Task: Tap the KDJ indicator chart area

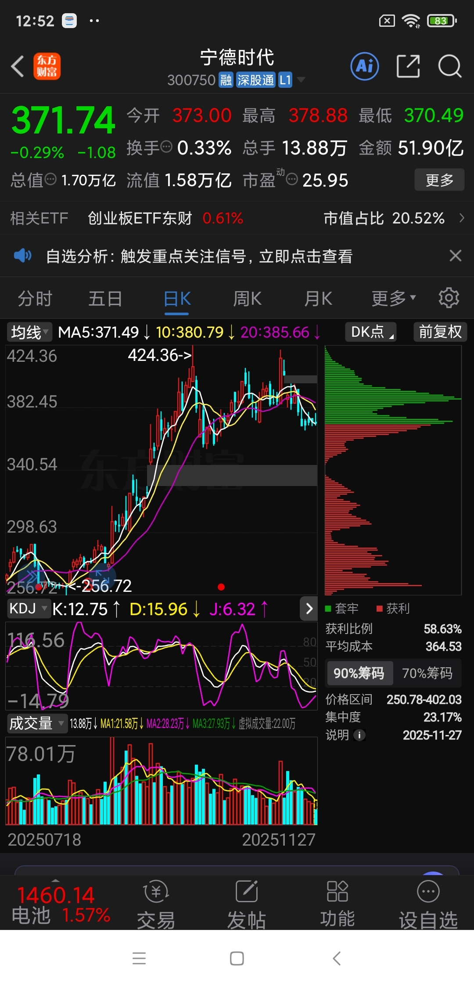Action: (x=162, y=666)
